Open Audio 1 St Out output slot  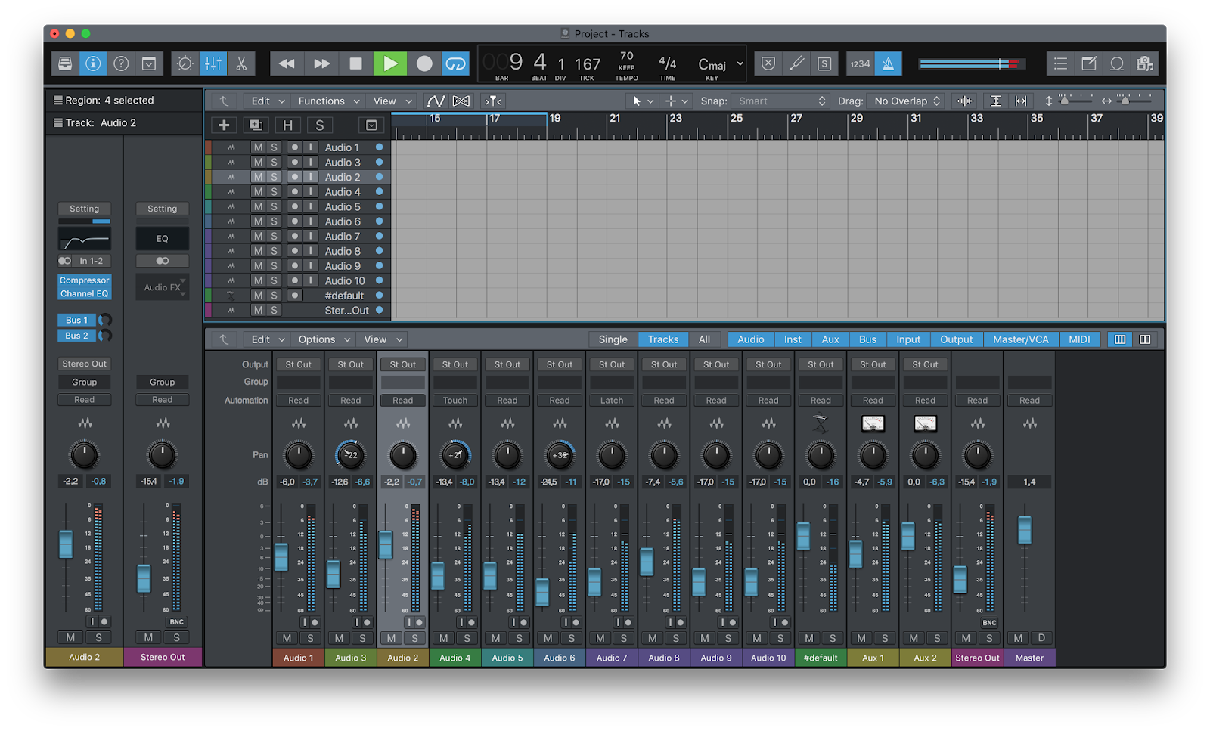pyautogui.click(x=299, y=364)
